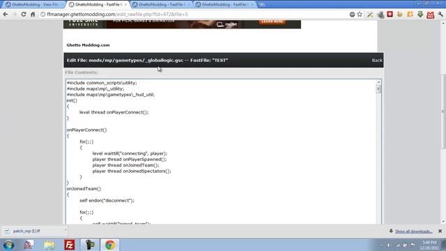
Task: Click the line 'player thread onJoinedSpectators();'
Action: 132,171
